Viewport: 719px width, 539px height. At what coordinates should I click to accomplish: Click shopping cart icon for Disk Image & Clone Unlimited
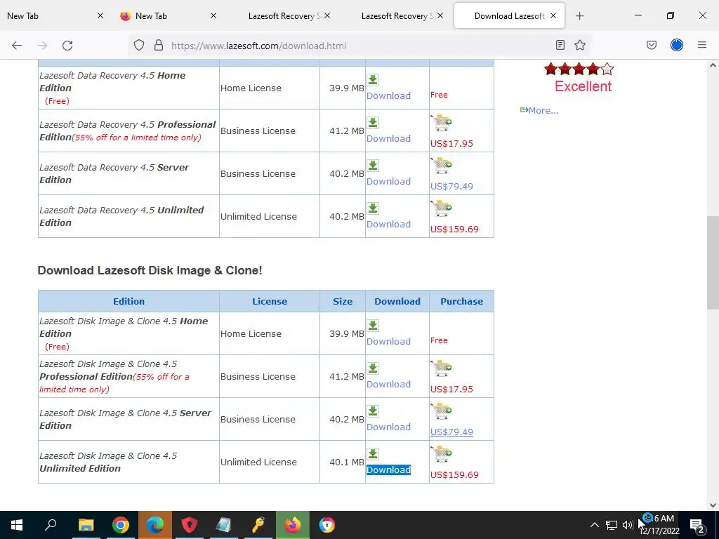point(441,454)
